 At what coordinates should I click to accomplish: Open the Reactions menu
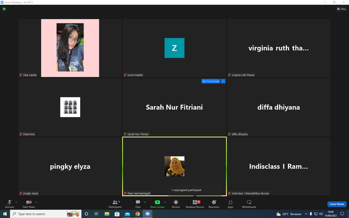tap(214, 203)
